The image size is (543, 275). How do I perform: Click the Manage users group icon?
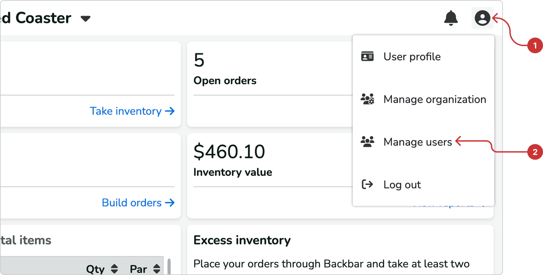click(367, 142)
